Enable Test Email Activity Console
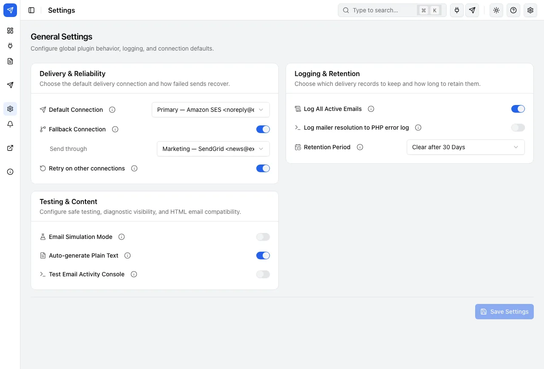The height and width of the screenshot is (369, 544). click(x=263, y=274)
